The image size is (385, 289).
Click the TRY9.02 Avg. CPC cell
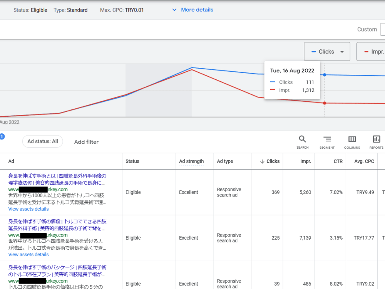(365, 284)
